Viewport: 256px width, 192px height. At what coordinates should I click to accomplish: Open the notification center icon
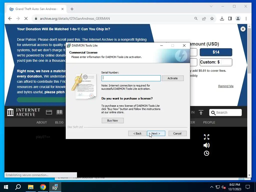[x=248, y=187]
